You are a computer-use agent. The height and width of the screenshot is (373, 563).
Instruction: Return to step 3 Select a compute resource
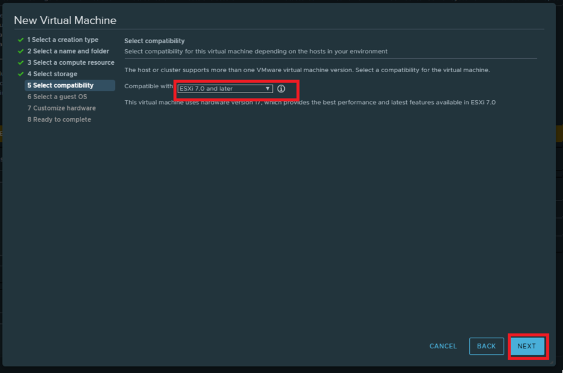[x=71, y=62]
